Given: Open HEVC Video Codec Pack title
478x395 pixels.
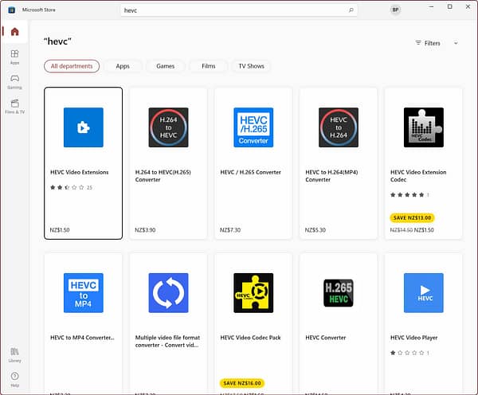Looking at the screenshot, I should [250, 338].
